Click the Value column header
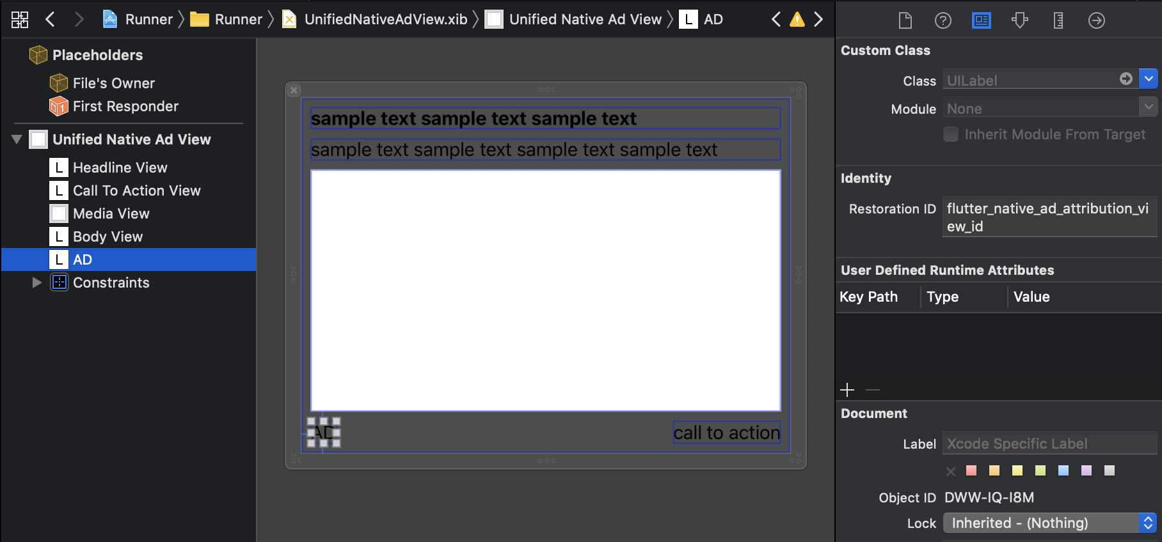Image resolution: width=1162 pixels, height=542 pixels. tap(1031, 297)
